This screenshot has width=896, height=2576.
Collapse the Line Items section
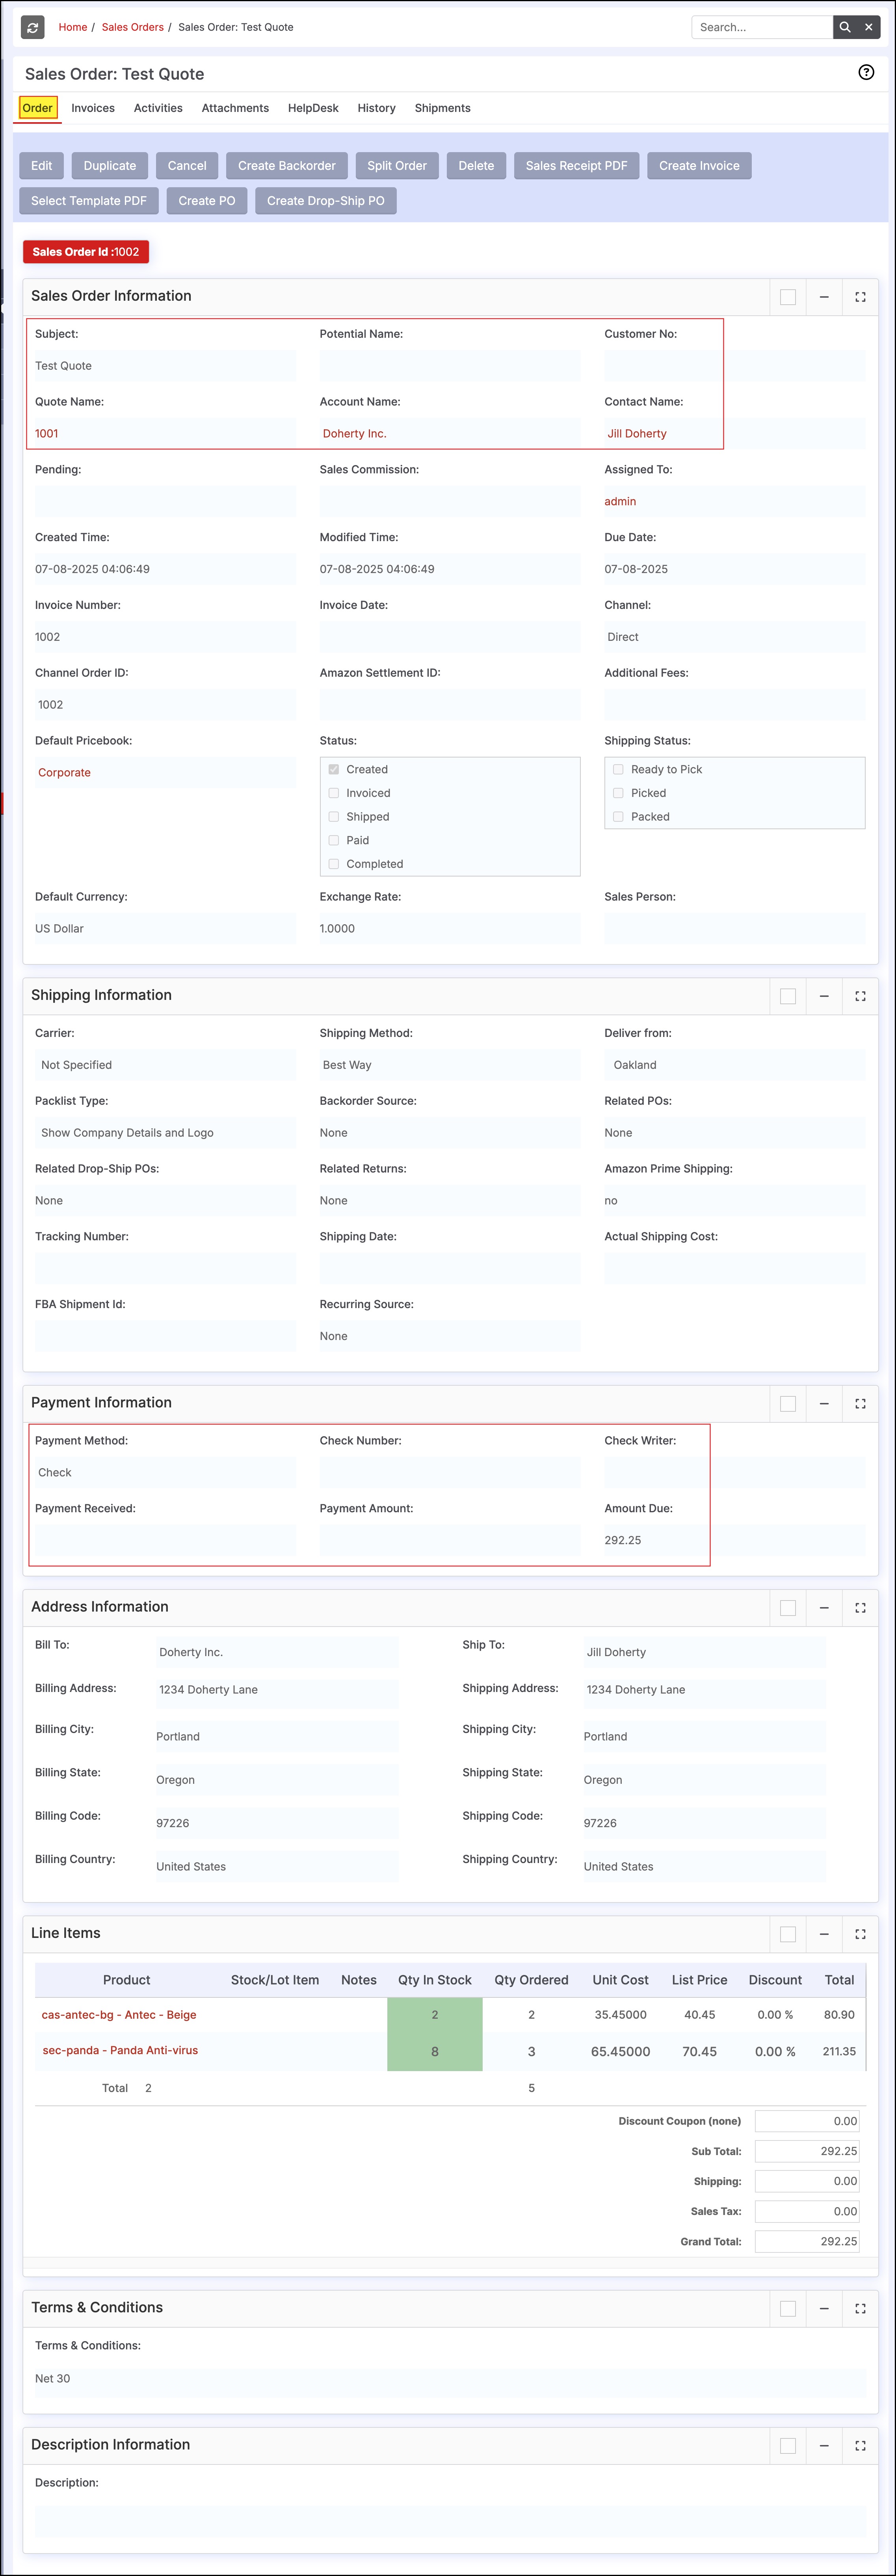click(824, 1934)
